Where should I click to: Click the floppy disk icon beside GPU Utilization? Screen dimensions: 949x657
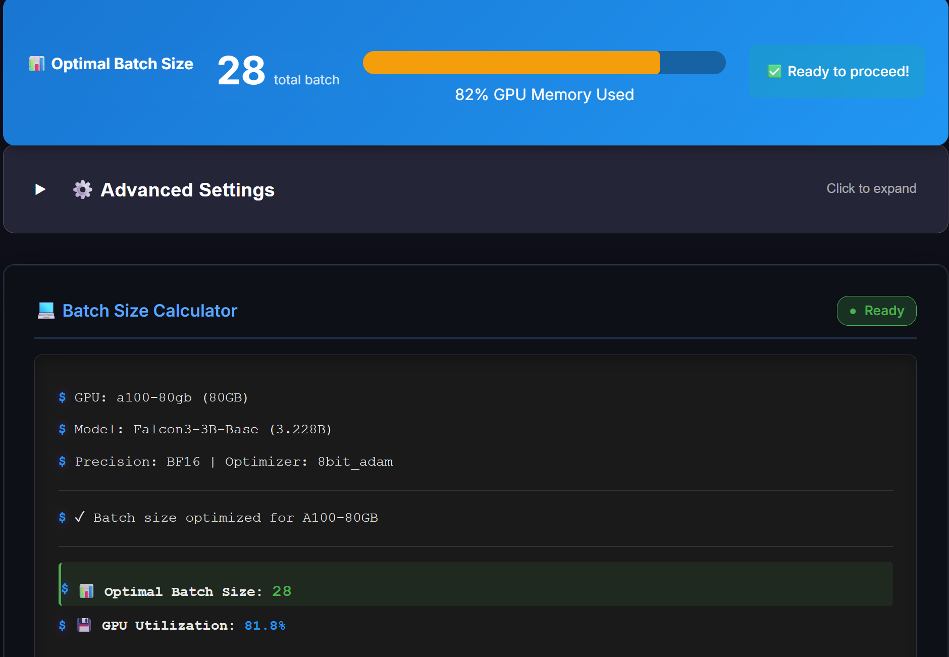point(84,625)
